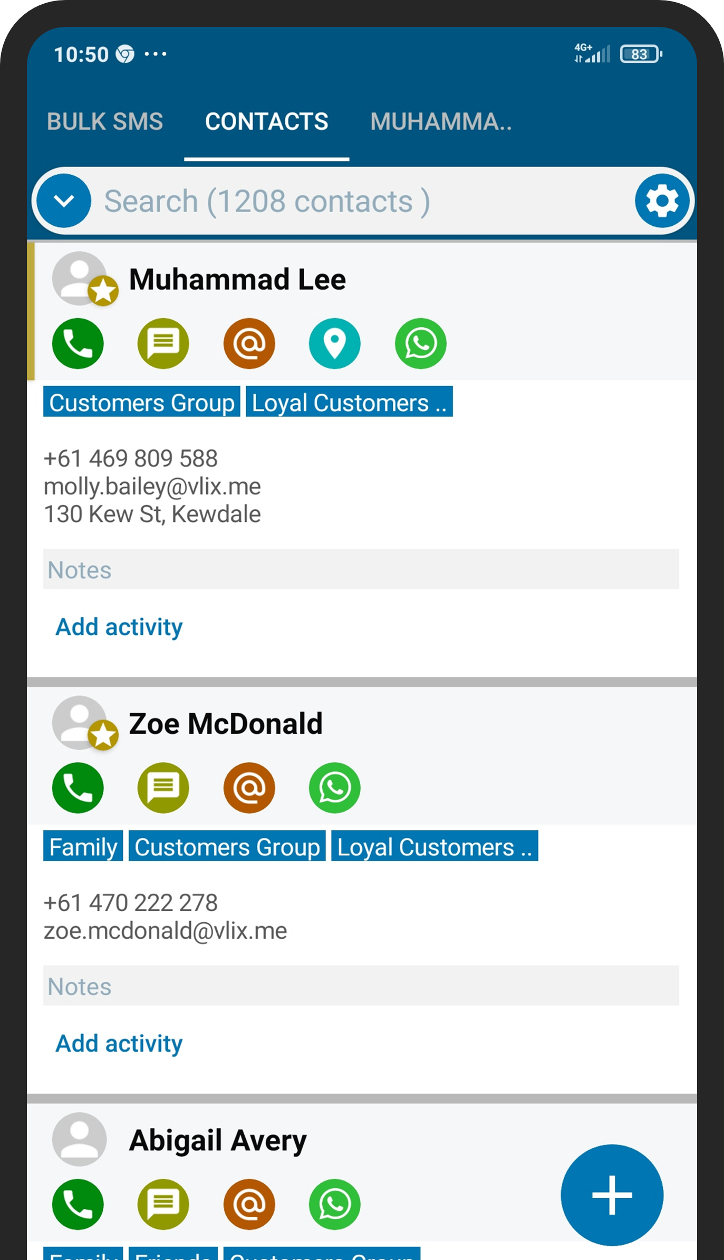Email Abigail Avery via @ icon
Viewport: 724px width, 1260px height.
249,1204
